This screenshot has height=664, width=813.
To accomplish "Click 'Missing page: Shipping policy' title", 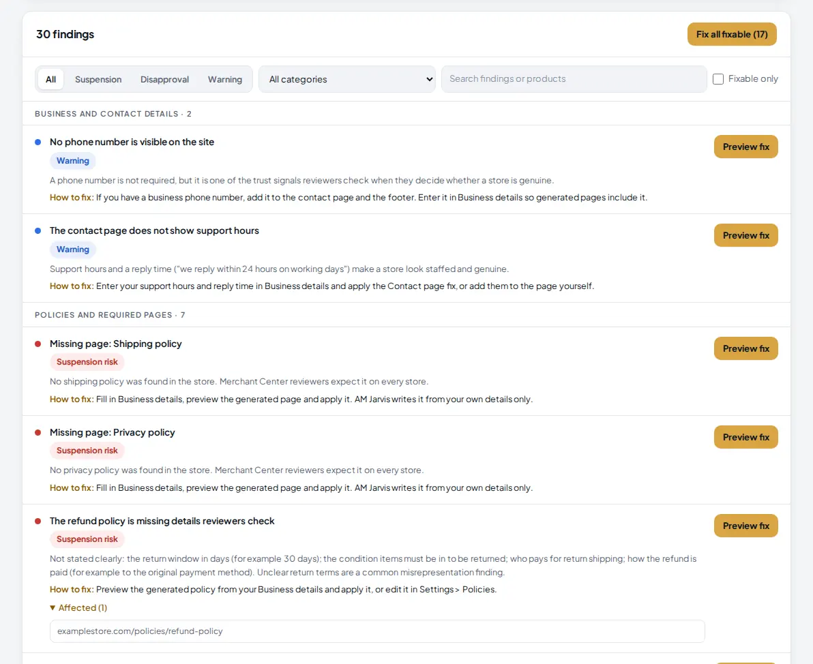I will coord(116,344).
